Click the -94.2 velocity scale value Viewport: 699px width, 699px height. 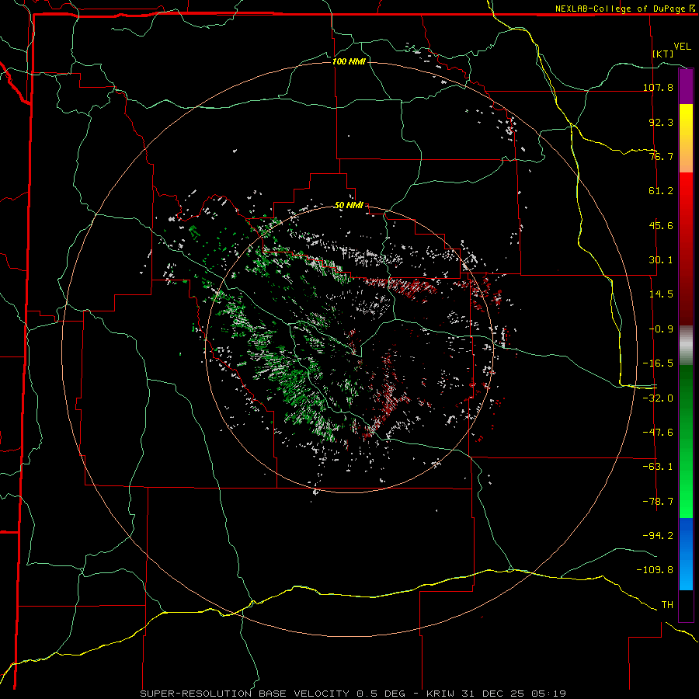click(658, 536)
